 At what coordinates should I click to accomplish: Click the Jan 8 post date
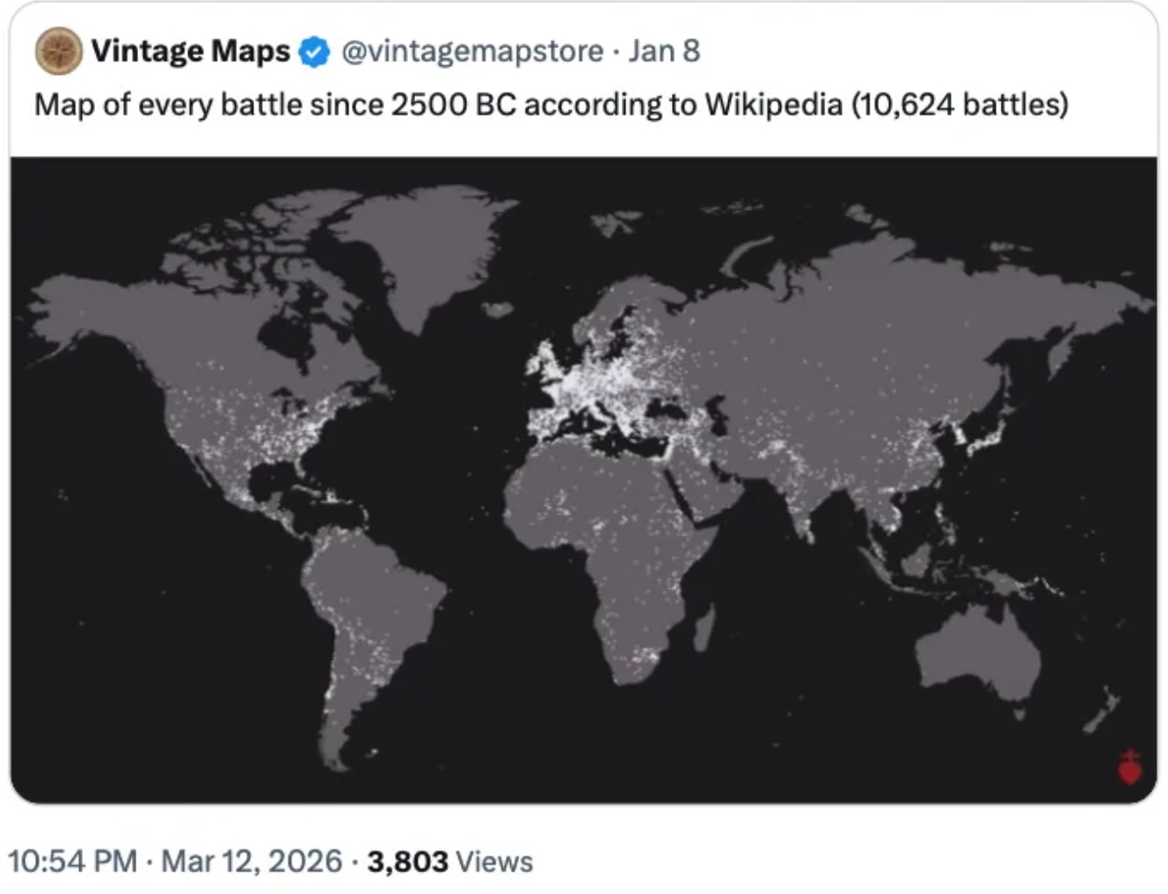[664, 51]
